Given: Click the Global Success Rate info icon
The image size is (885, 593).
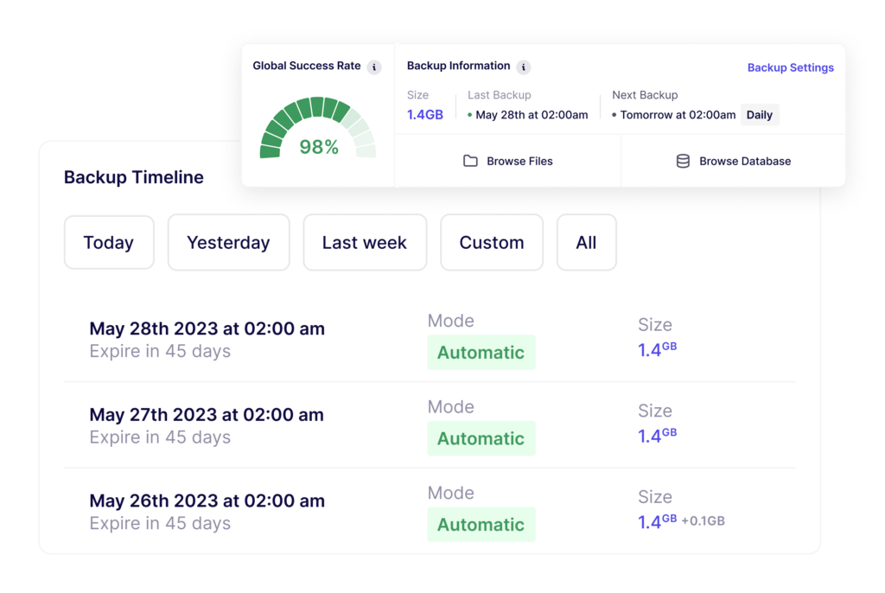Looking at the screenshot, I should (373, 67).
